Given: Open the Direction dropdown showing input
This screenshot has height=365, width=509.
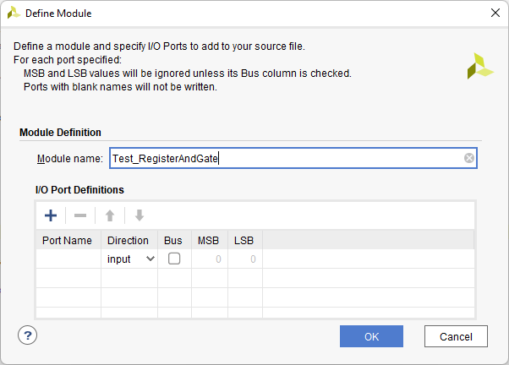Looking at the screenshot, I should point(129,259).
